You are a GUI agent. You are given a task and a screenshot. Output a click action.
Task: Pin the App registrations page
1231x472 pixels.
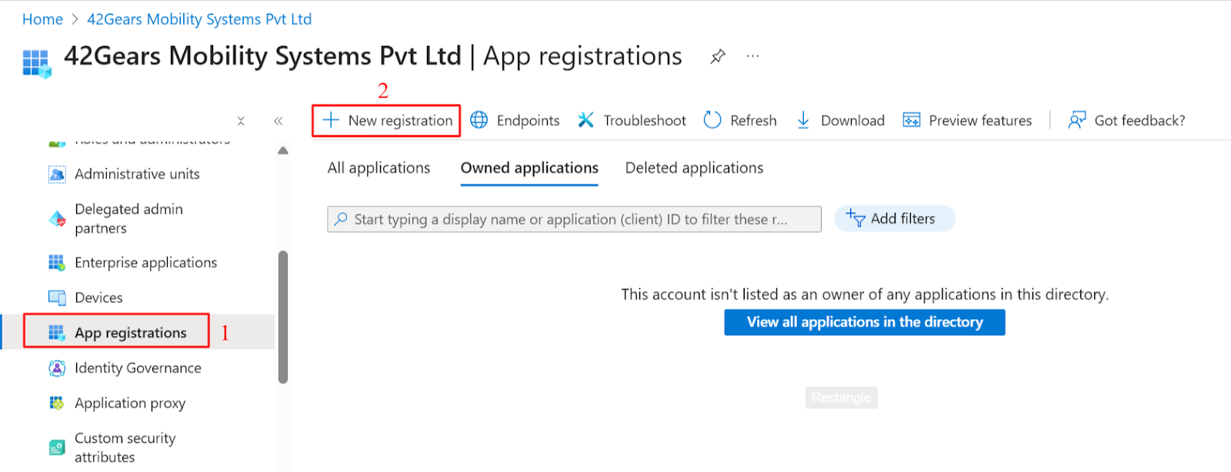[718, 56]
